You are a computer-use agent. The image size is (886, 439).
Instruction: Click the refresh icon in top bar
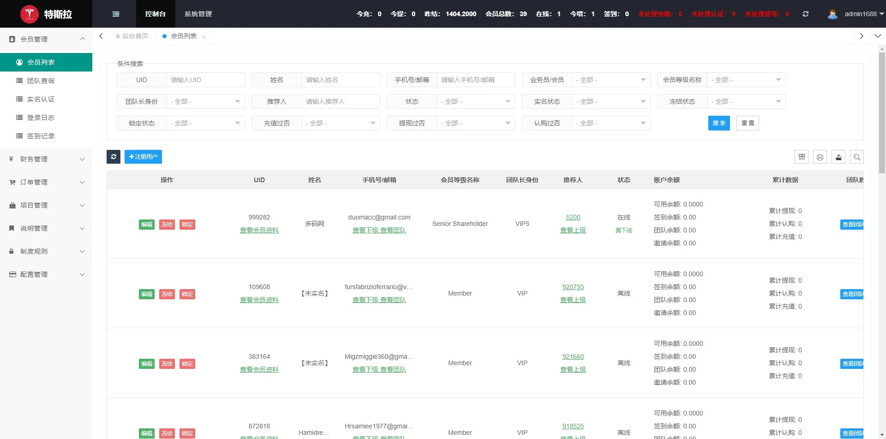(x=805, y=14)
